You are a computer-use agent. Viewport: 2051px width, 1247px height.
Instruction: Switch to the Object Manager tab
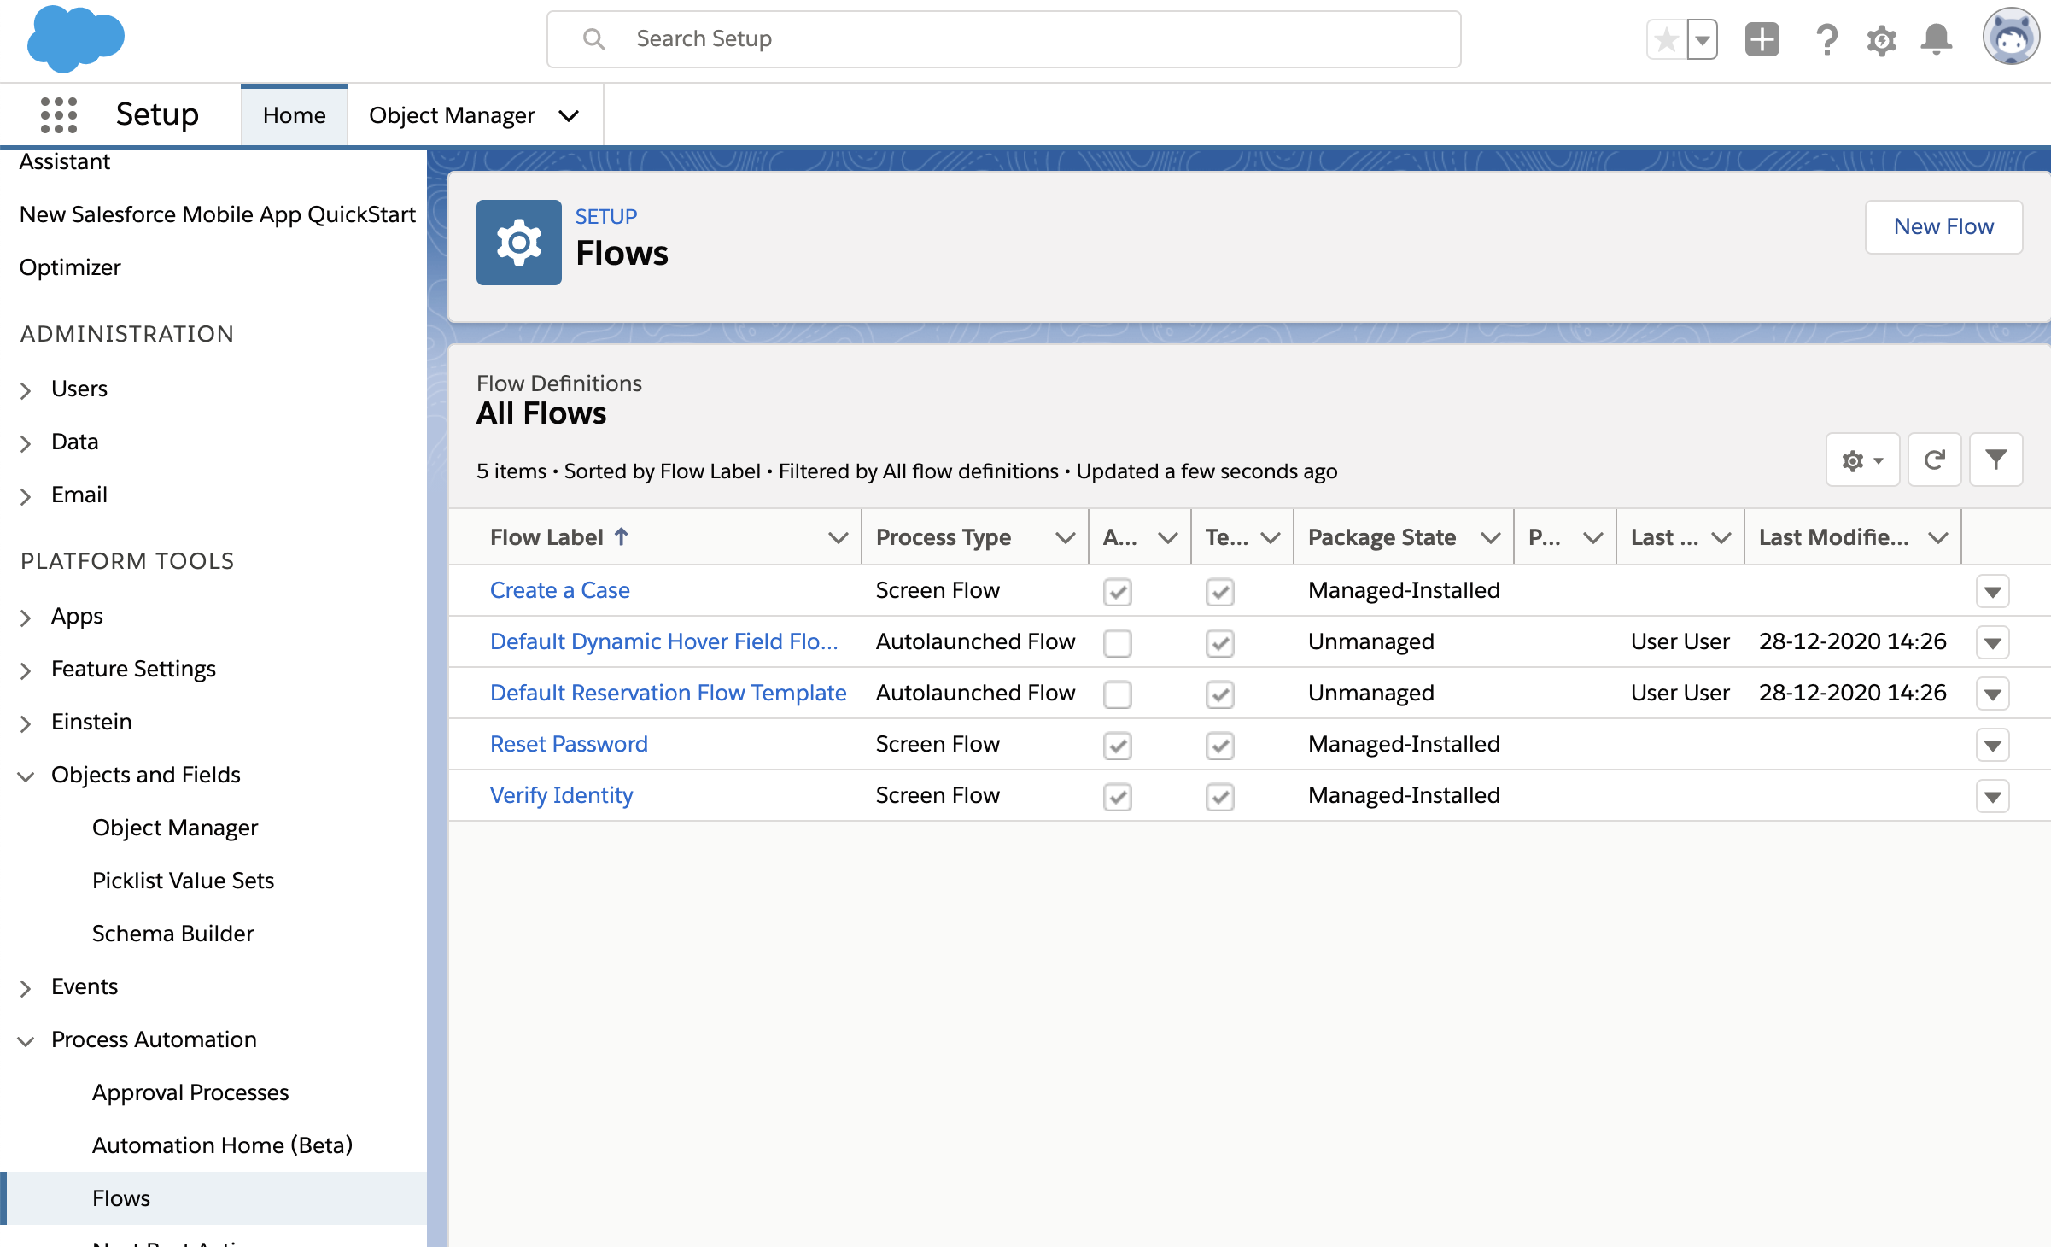[x=452, y=115]
